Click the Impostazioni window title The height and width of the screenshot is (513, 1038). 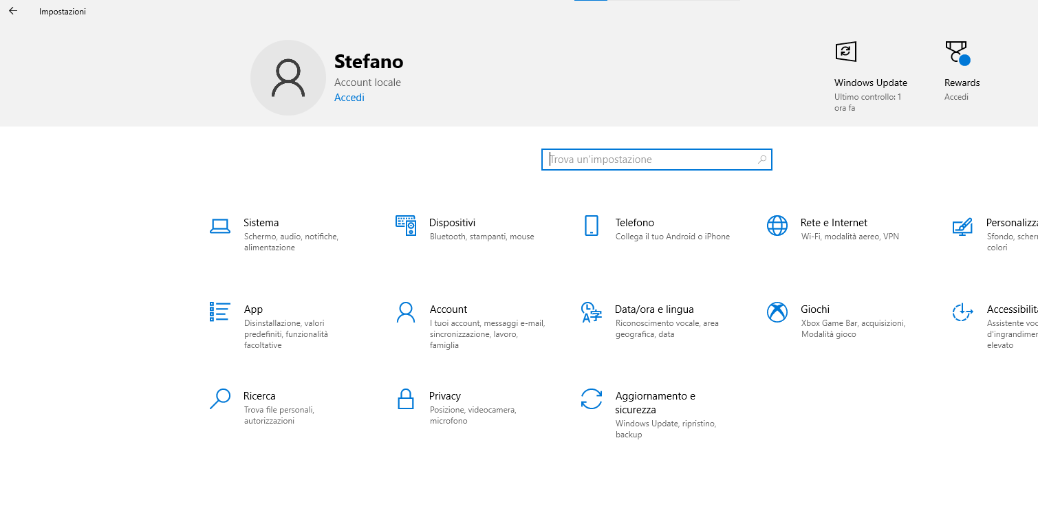click(63, 12)
